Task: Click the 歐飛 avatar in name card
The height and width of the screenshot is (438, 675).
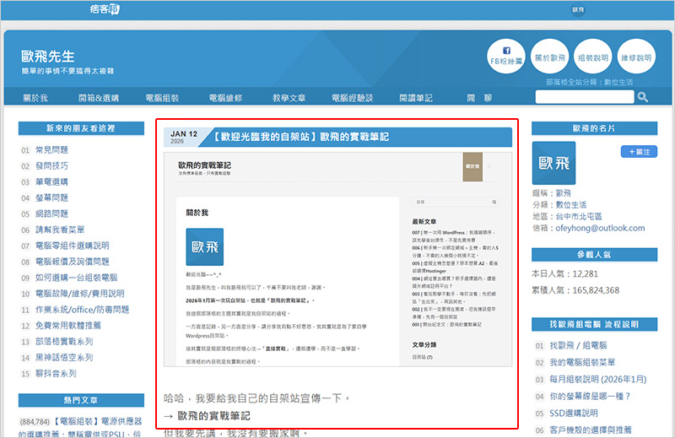Action: (553, 163)
